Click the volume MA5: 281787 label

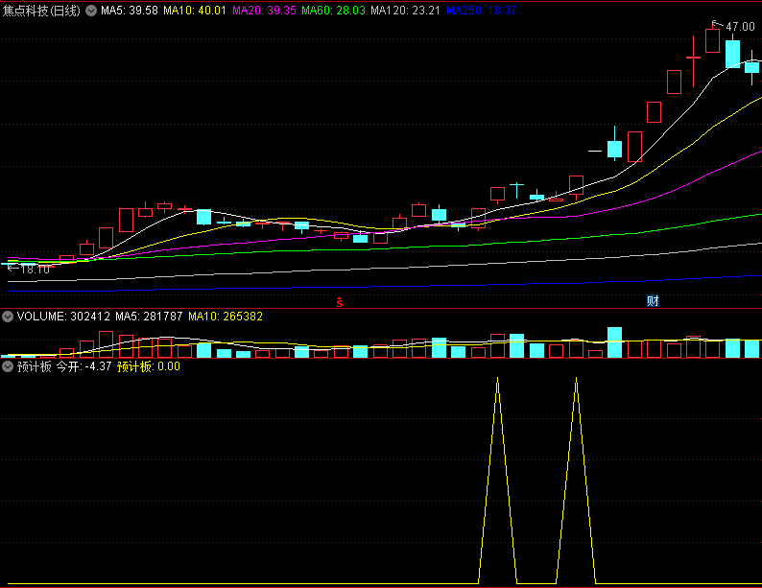[149, 317]
